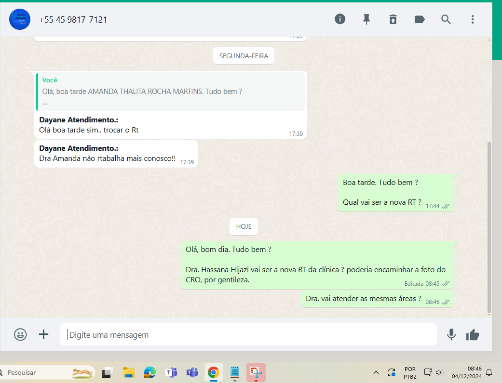Image resolution: width=502 pixels, height=383 pixels.
Task: Click the chat vertical scrollbar
Action: click(x=489, y=227)
